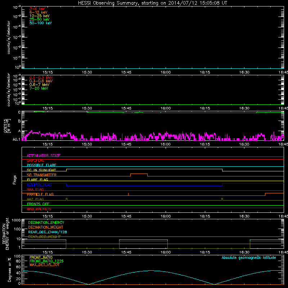This screenshot has width=288, height=288.
Task: Select the Degrees or % axis title
Action: pyautogui.click(x=9, y=270)
